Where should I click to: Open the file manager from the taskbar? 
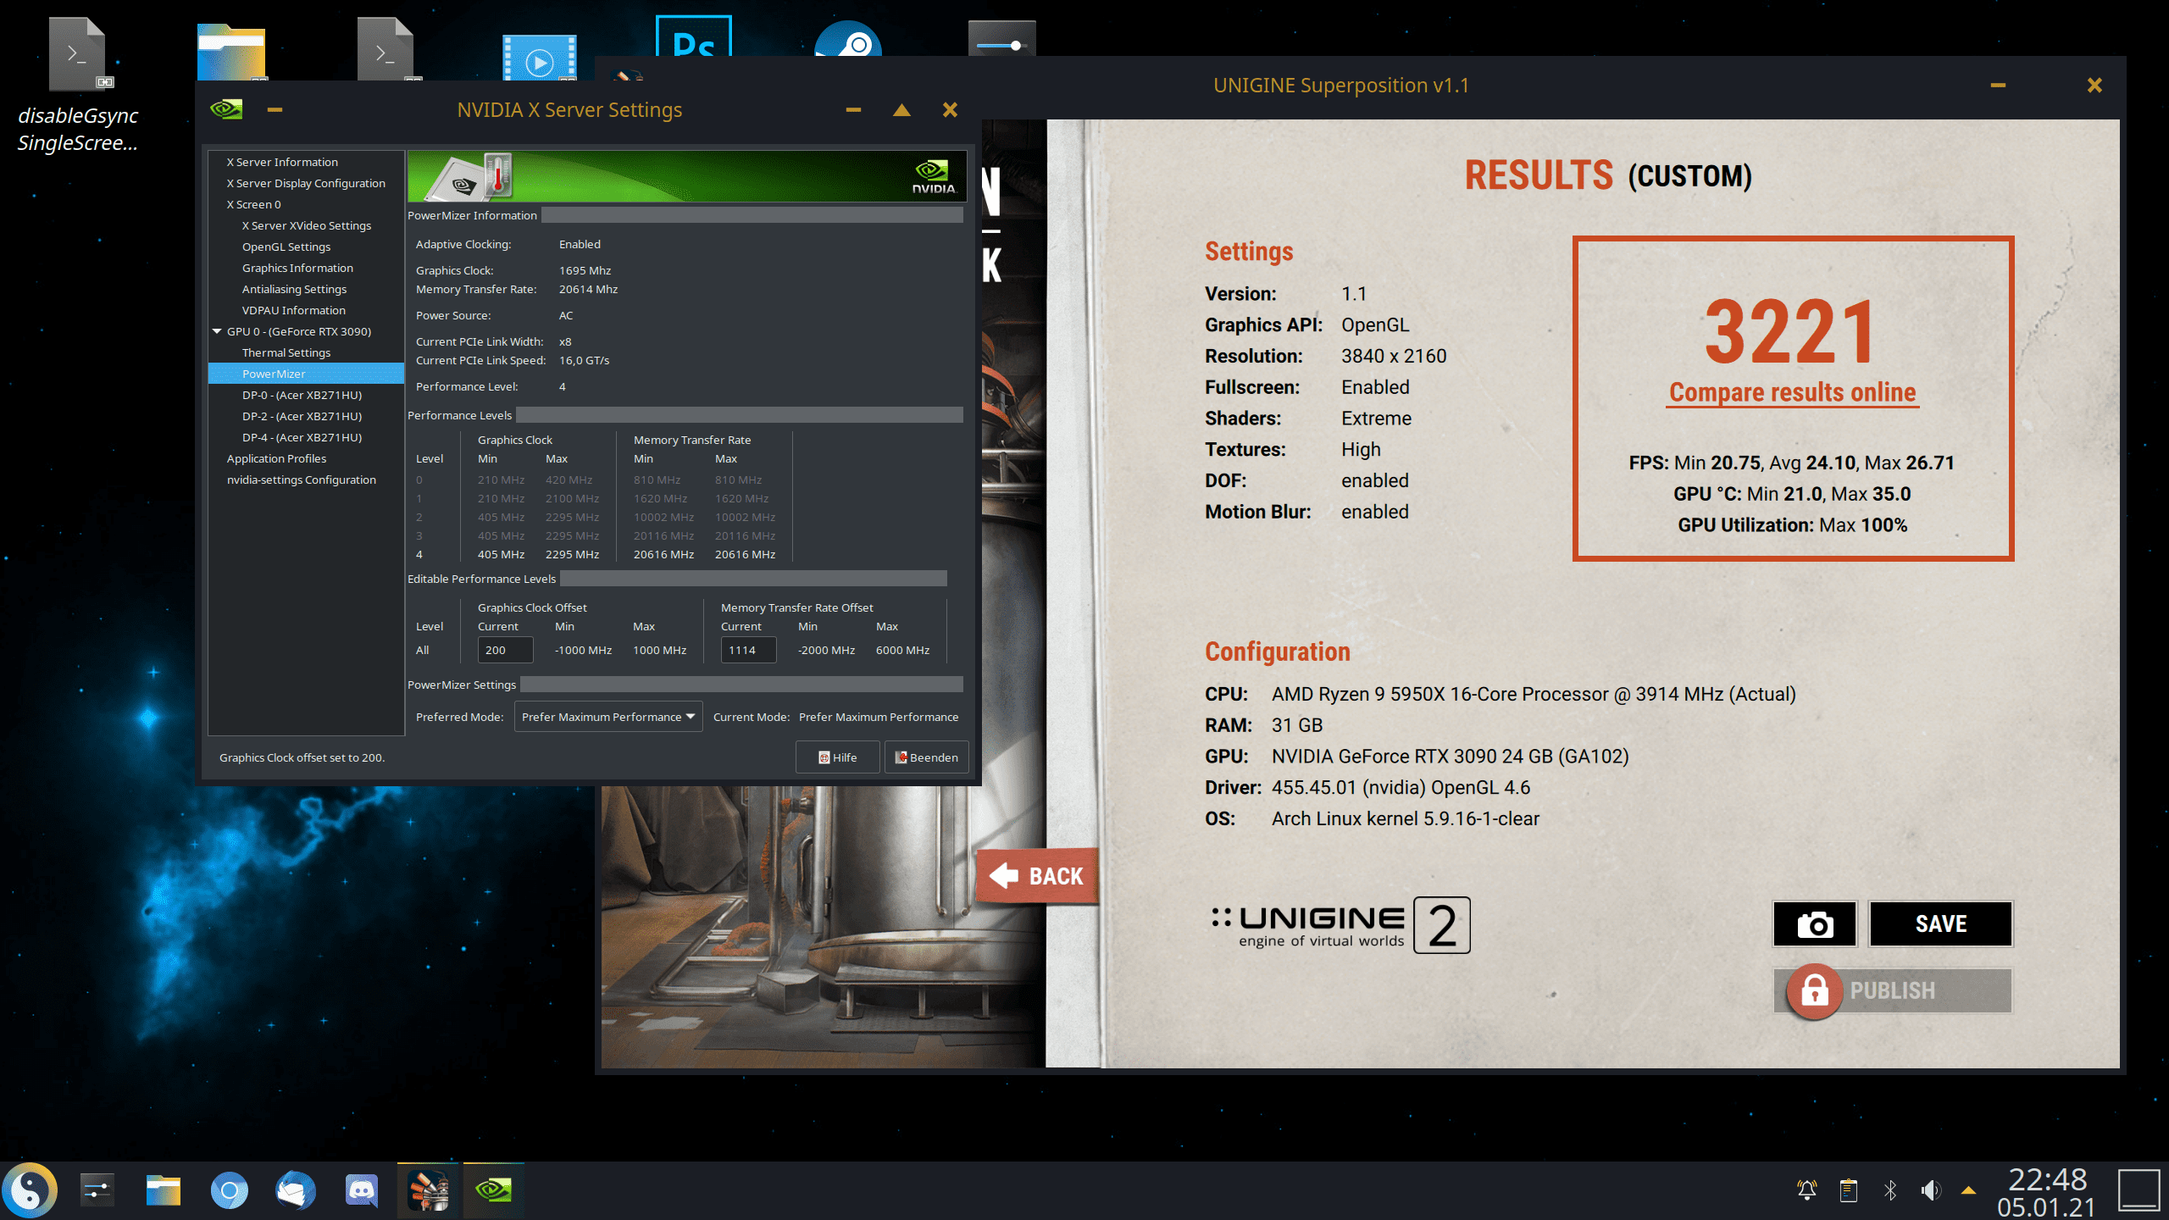click(163, 1190)
